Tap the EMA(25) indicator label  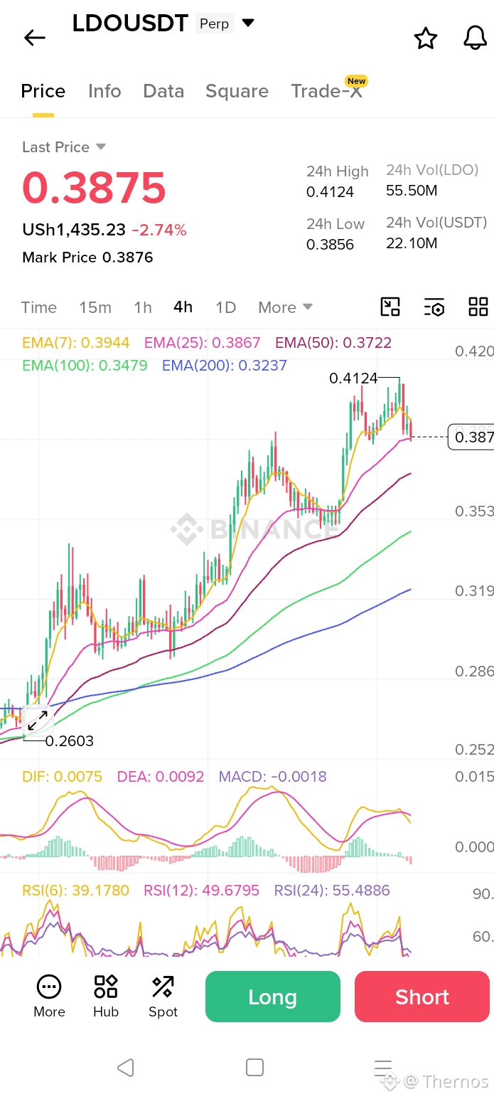[203, 343]
